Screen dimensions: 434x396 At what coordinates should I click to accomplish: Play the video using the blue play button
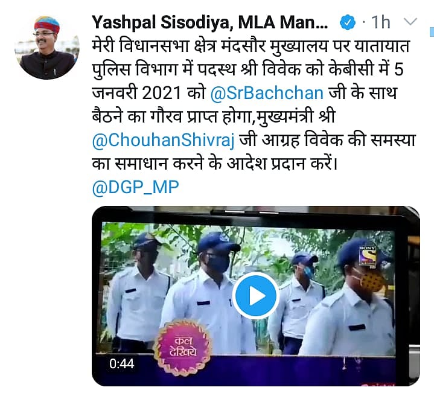click(255, 296)
